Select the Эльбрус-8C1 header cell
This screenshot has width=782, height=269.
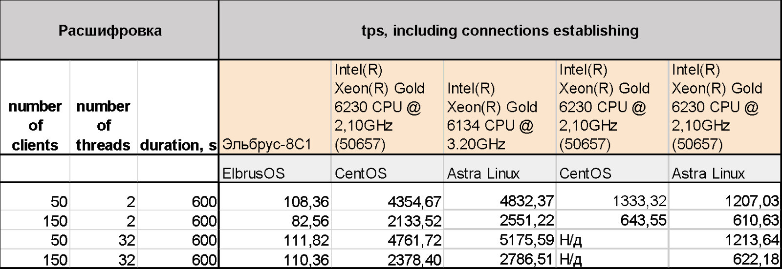(x=275, y=107)
